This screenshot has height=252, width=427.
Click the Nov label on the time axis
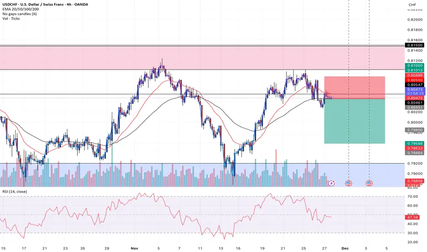(135, 248)
